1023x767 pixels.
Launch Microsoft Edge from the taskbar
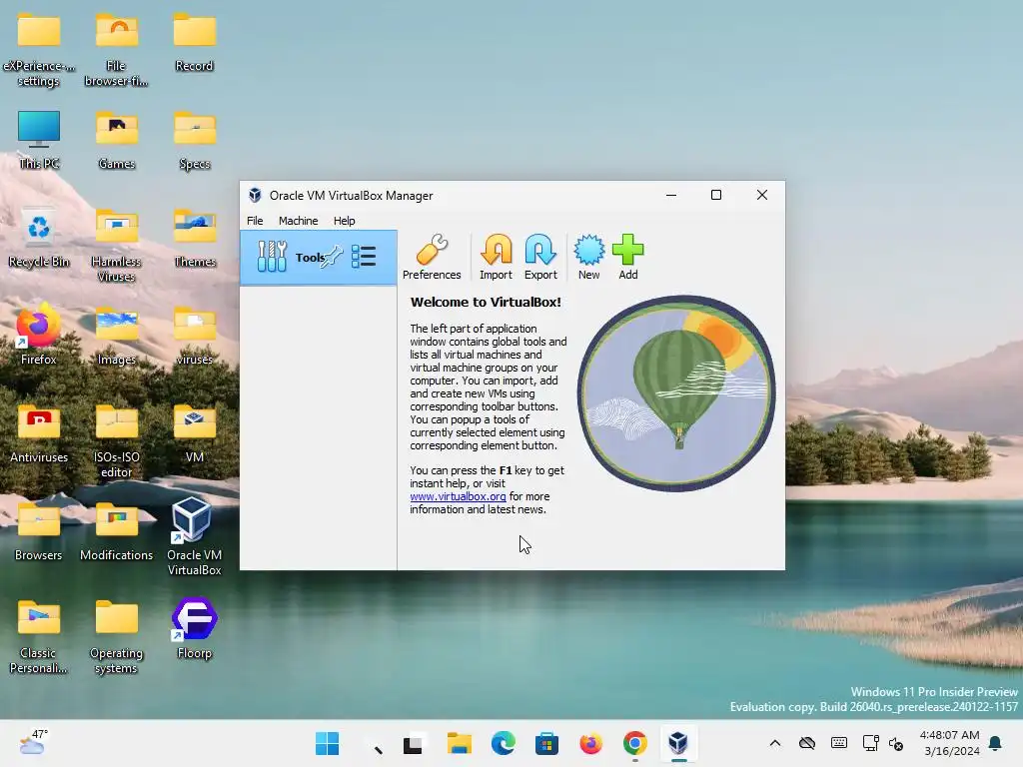coord(504,743)
